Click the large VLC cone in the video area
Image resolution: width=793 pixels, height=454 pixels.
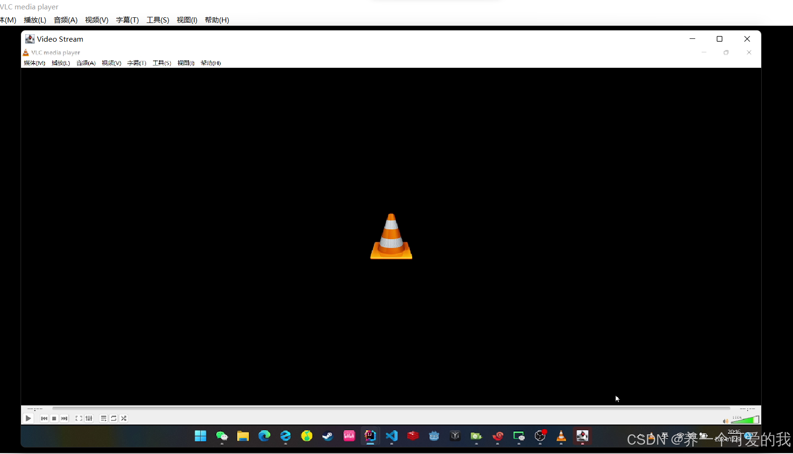tap(391, 236)
